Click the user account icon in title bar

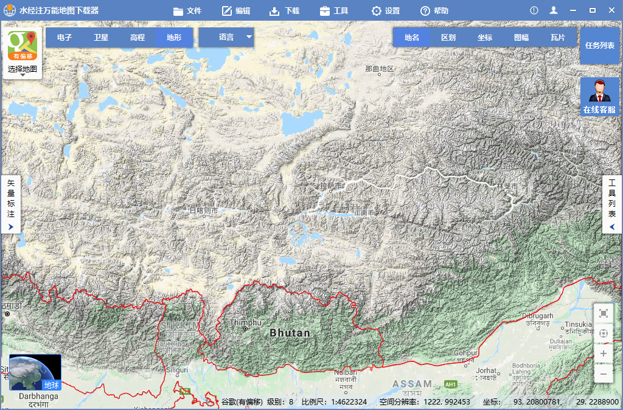click(x=554, y=11)
